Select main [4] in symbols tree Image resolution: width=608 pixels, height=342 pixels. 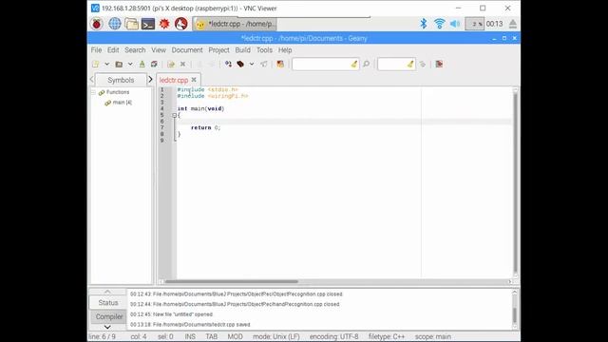pyautogui.click(x=123, y=103)
